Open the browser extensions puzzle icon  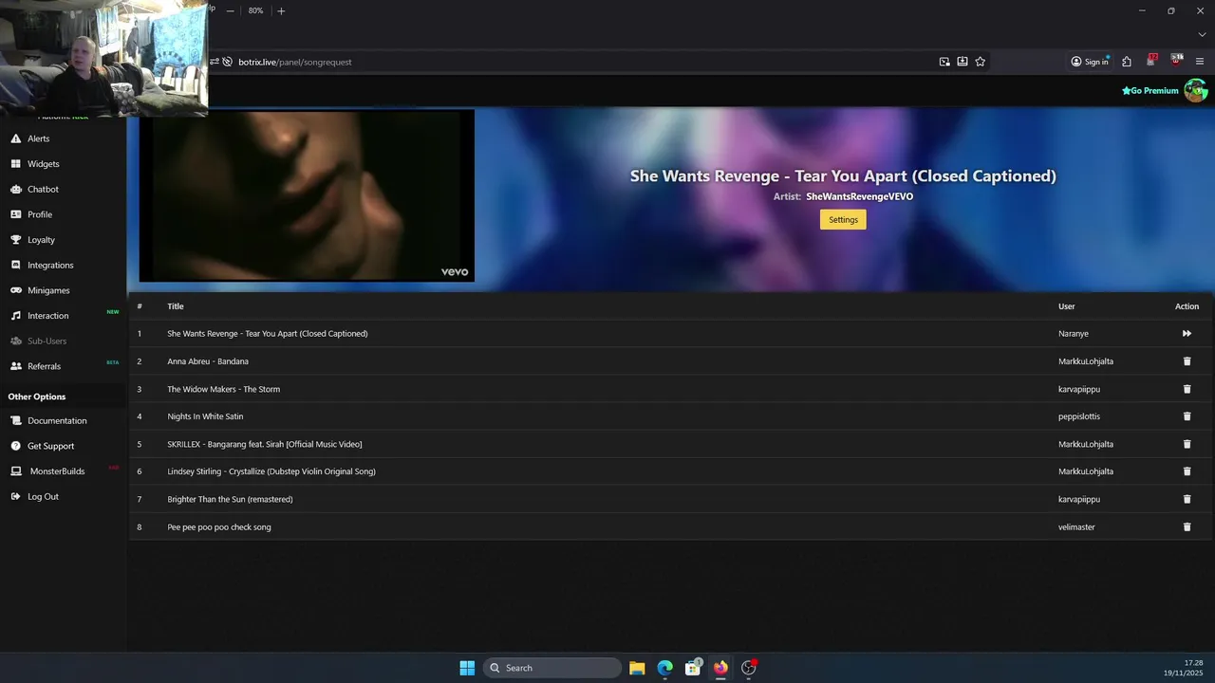[1127, 62]
